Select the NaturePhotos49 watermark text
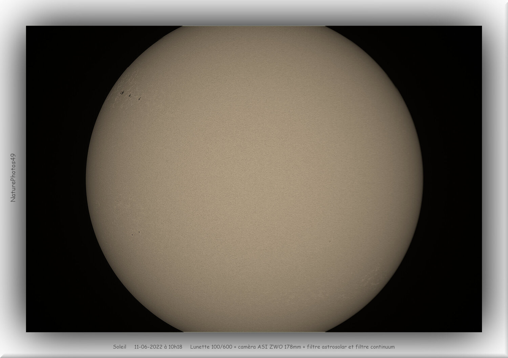Screen dimensions: 508x358 14,178
